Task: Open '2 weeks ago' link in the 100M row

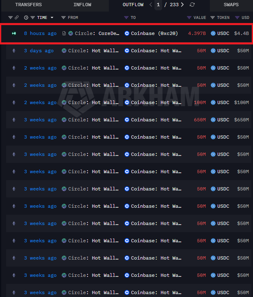Action: coord(40,102)
